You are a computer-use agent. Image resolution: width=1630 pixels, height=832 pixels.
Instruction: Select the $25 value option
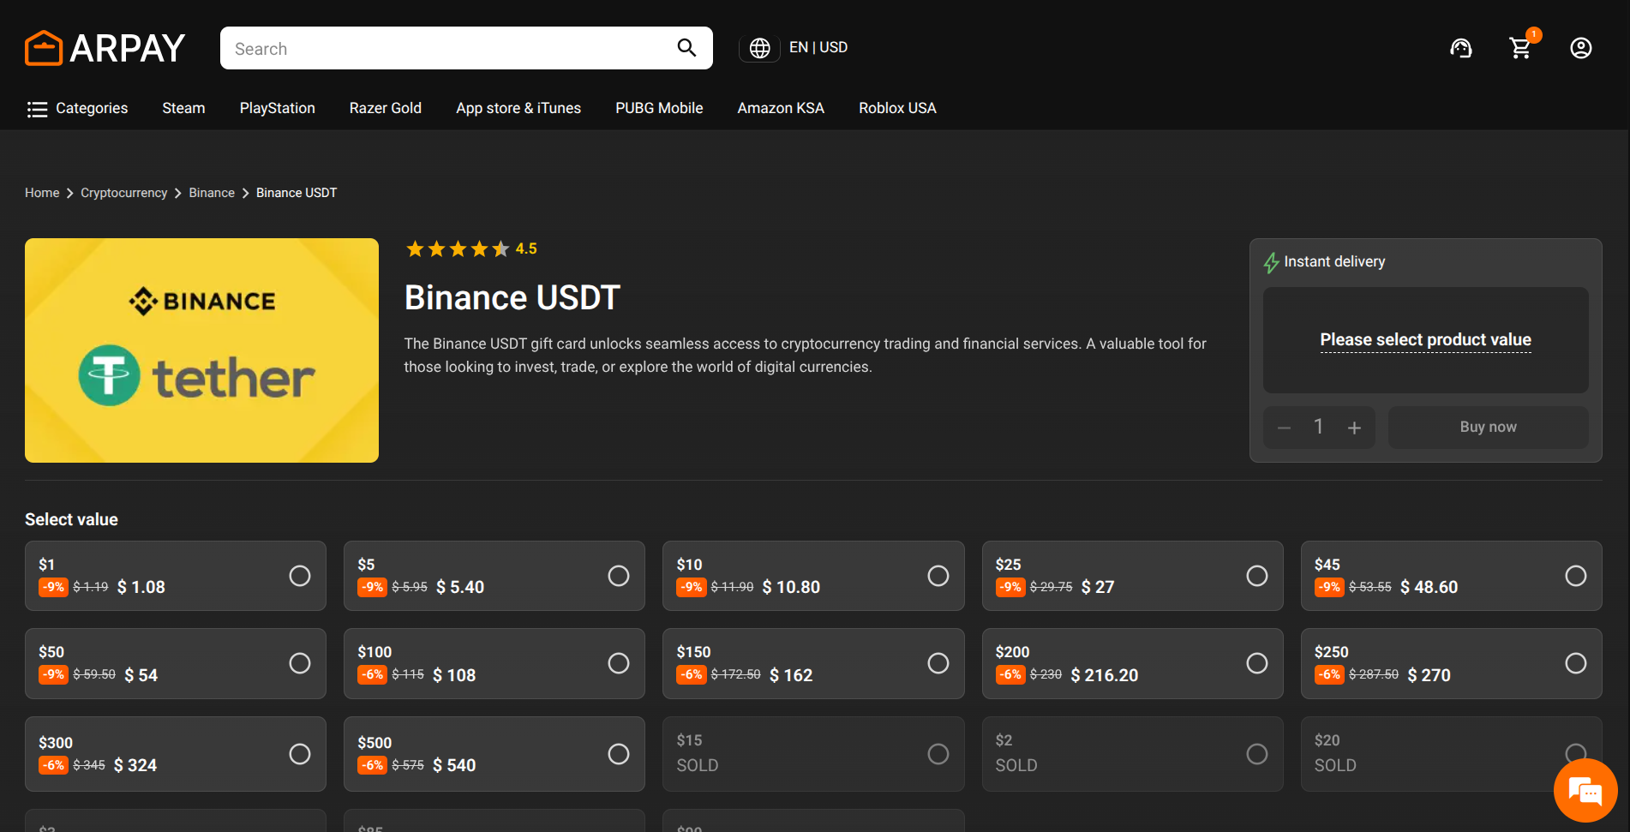coord(1132,576)
